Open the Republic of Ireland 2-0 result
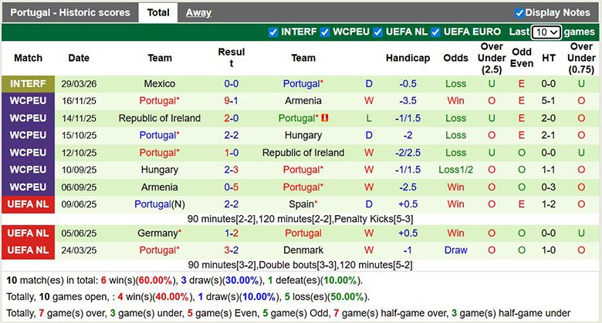The image size is (602, 323). click(231, 119)
